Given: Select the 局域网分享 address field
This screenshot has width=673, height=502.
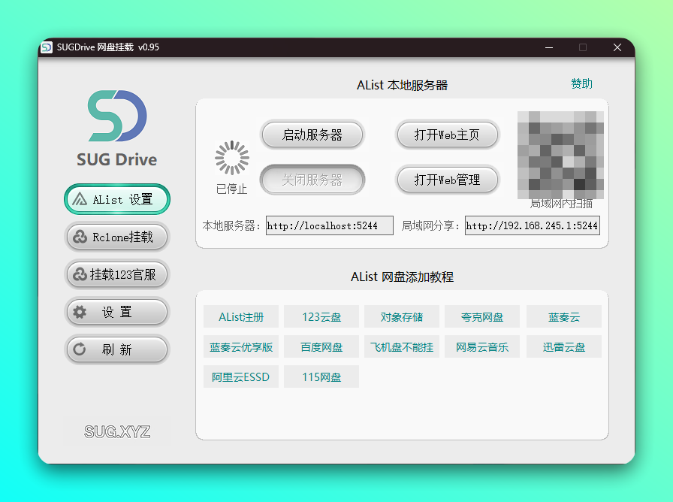Looking at the screenshot, I should pos(532,225).
